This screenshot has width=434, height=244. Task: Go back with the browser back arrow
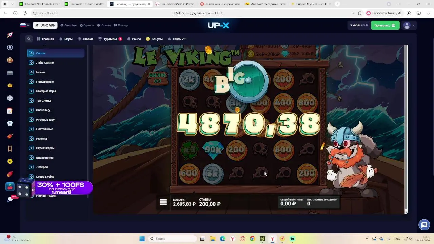click(5, 13)
